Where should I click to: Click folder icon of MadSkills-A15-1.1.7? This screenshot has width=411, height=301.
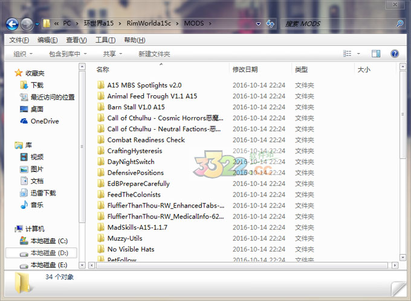click(101, 227)
